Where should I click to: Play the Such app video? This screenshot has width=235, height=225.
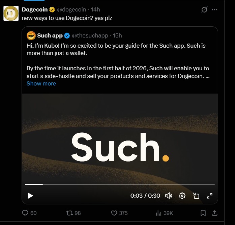pyautogui.click(x=30, y=196)
